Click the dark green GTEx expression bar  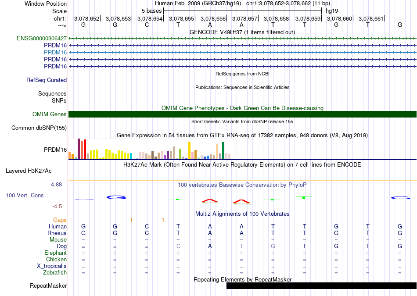tap(223, 150)
